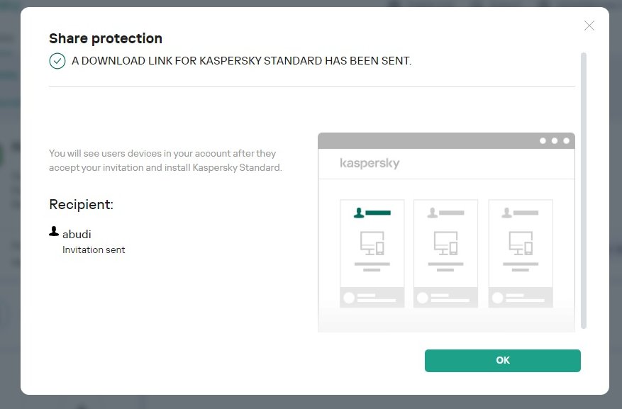Click the Kaspersky logo in the illustration

pyautogui.click(x=370, y=164)
